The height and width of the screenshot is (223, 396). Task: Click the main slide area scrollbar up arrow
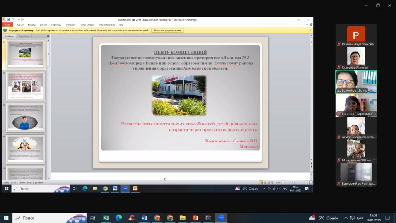[311, 36]
